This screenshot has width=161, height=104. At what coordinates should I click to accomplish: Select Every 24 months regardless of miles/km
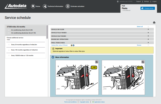pos(9,45)
